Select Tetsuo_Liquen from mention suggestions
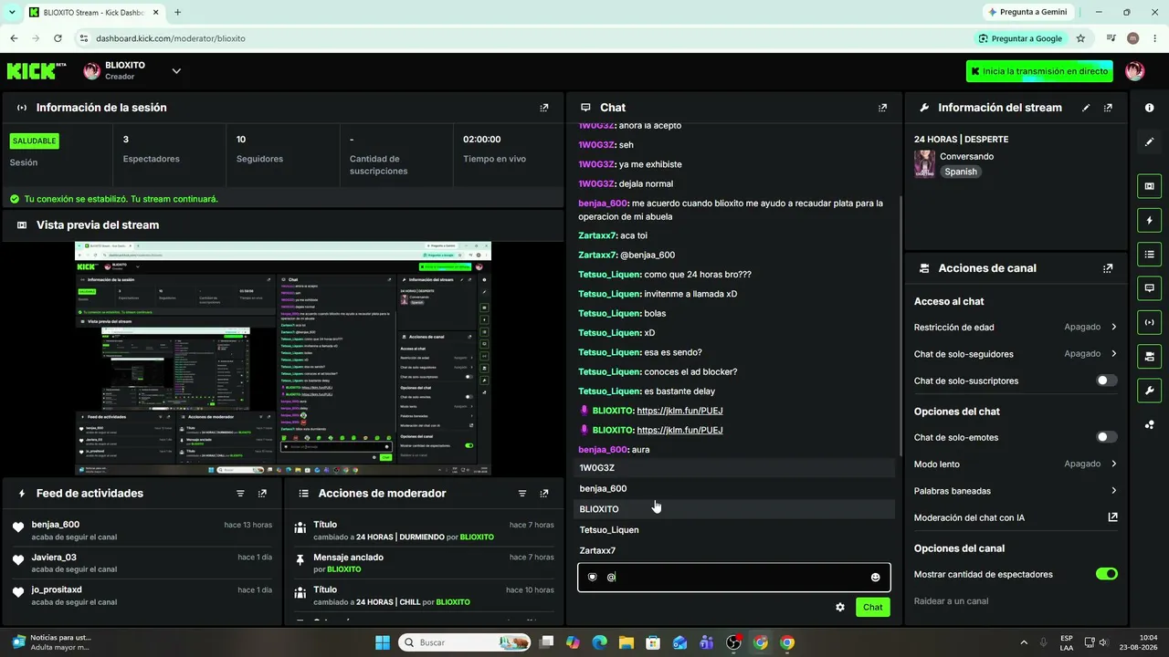This screenshot has width=1169, height=657. point(734,530)
